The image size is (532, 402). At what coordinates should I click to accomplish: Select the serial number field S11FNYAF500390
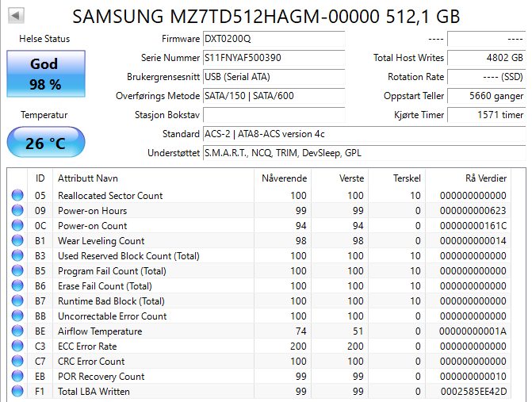274,58
